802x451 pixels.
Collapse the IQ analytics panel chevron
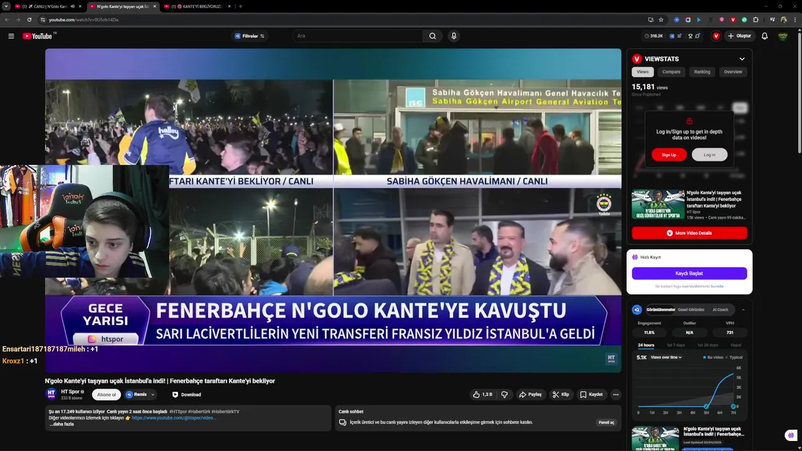[743, 309]
